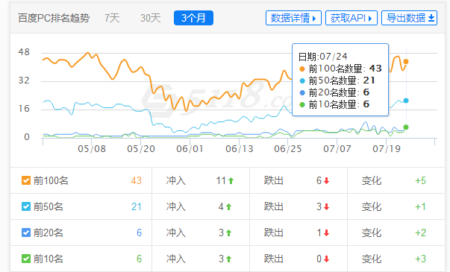450x272 pixels.
Task: Click light blue data point at chart end
Action: tap(406, 101)
